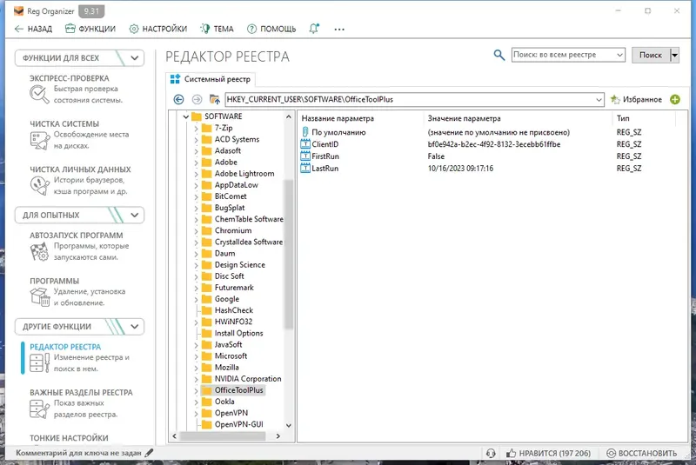Add key to favorites with green plus
Screen dimensions: 696x465
click(x=675, y=99)
